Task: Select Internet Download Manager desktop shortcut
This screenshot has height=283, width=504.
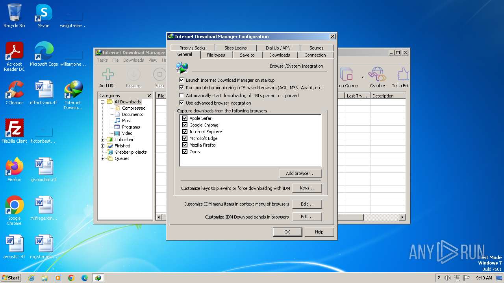Action: point(73,95)
